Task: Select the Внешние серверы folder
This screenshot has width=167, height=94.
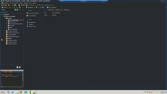Action: point(12,35)
